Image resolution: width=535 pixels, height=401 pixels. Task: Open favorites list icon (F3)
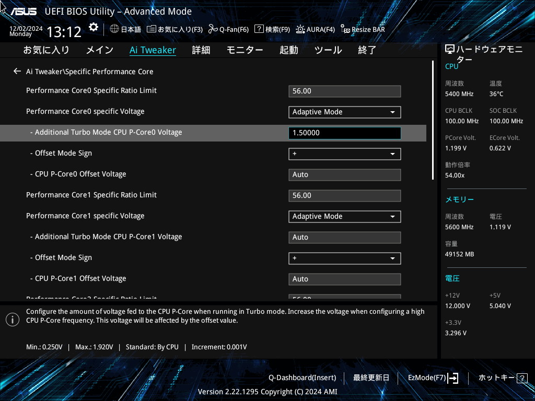tap(151, 29)
